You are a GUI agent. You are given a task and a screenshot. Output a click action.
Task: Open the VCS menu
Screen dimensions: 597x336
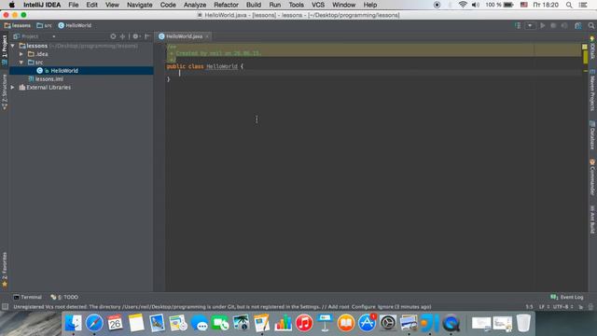318,5
